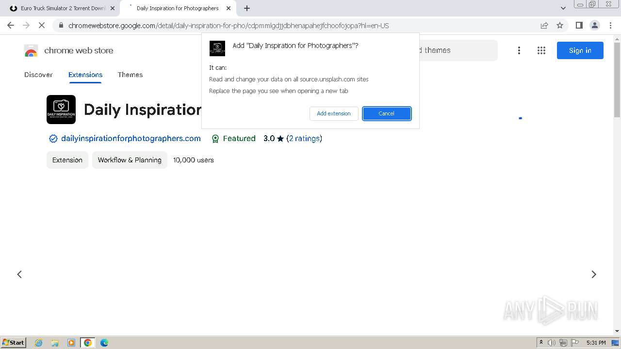Close the Euro Truck Simulator 2 tab
Viewport: 621px width, 349px height.
113,8
